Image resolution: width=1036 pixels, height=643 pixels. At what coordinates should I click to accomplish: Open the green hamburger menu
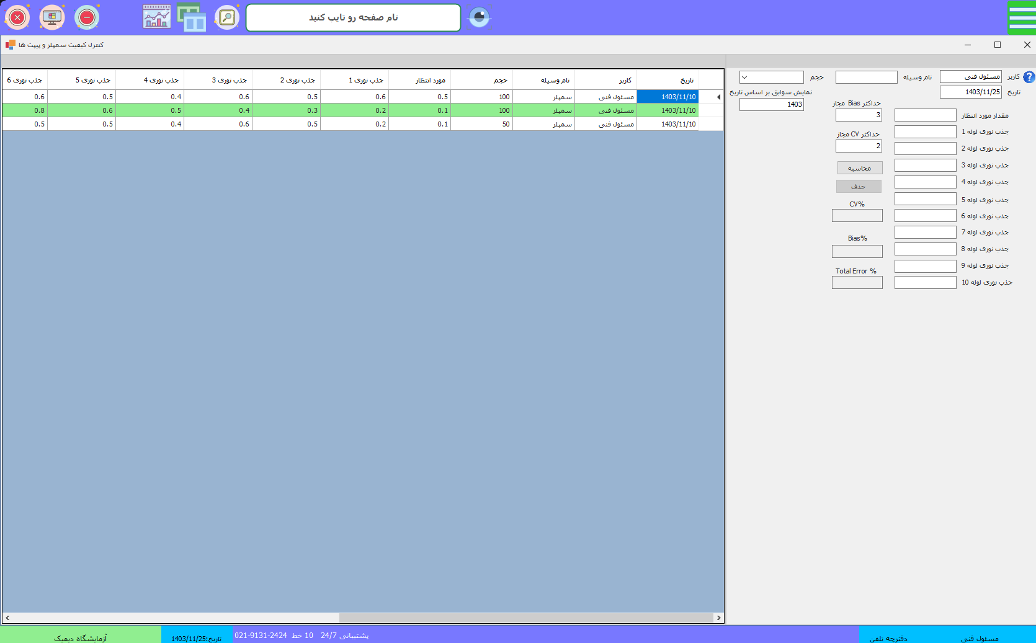[1021, 17]
